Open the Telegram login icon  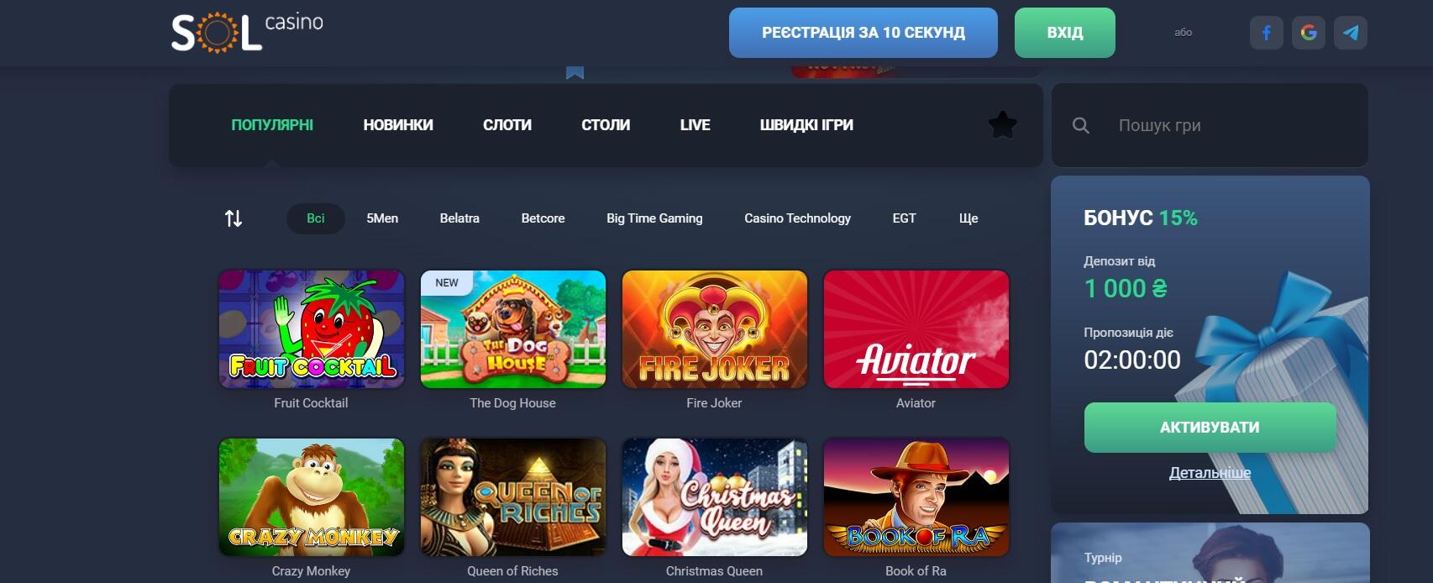click(1350, 33)
